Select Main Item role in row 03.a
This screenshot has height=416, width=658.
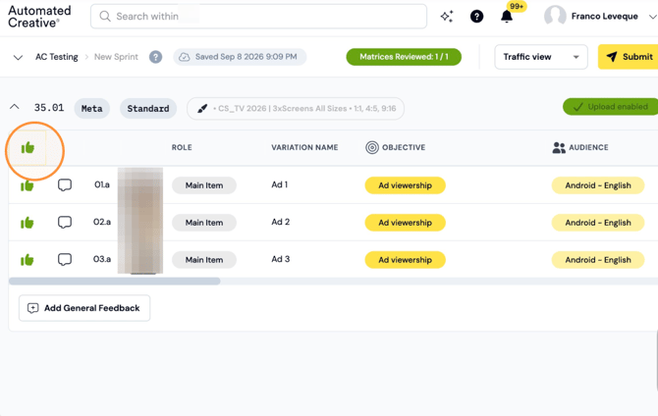point(204,260)
